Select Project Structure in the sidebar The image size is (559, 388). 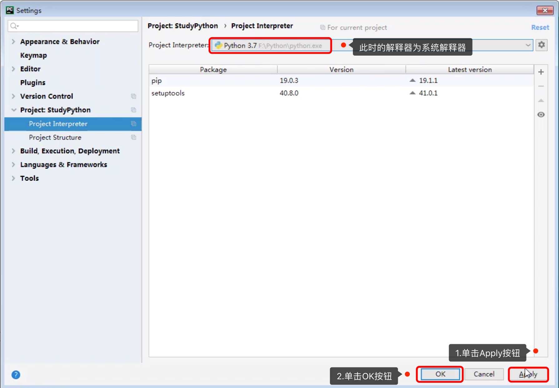(x=55, y=137)
